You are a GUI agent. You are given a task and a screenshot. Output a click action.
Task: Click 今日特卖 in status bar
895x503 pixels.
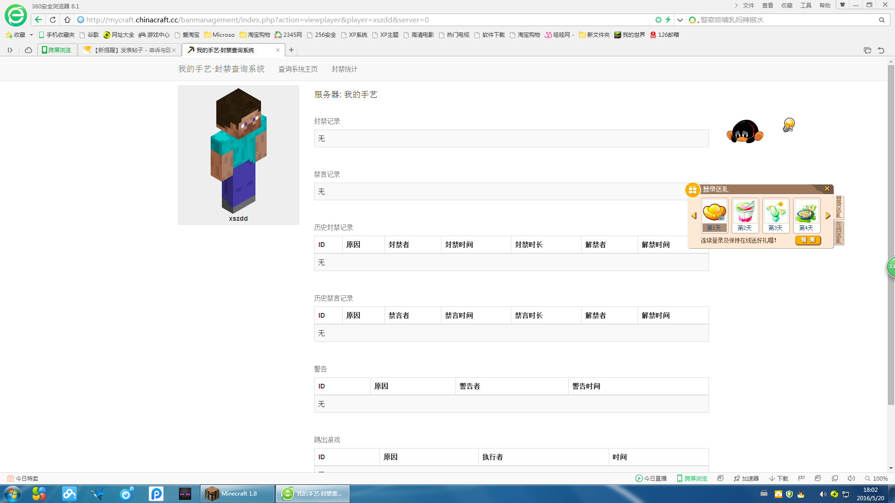[x=23, y=478]
